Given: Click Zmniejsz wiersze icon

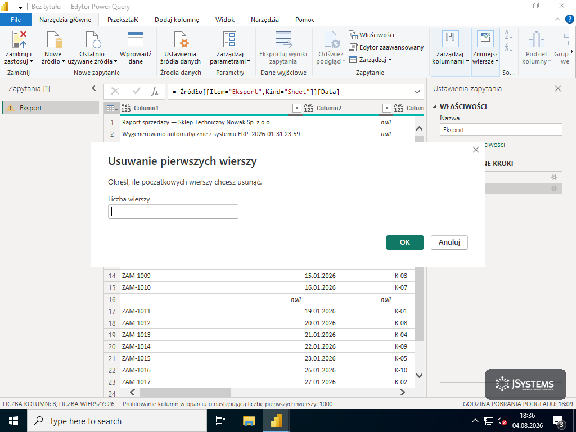Looking at the screenshot, I should coord(485,39).
